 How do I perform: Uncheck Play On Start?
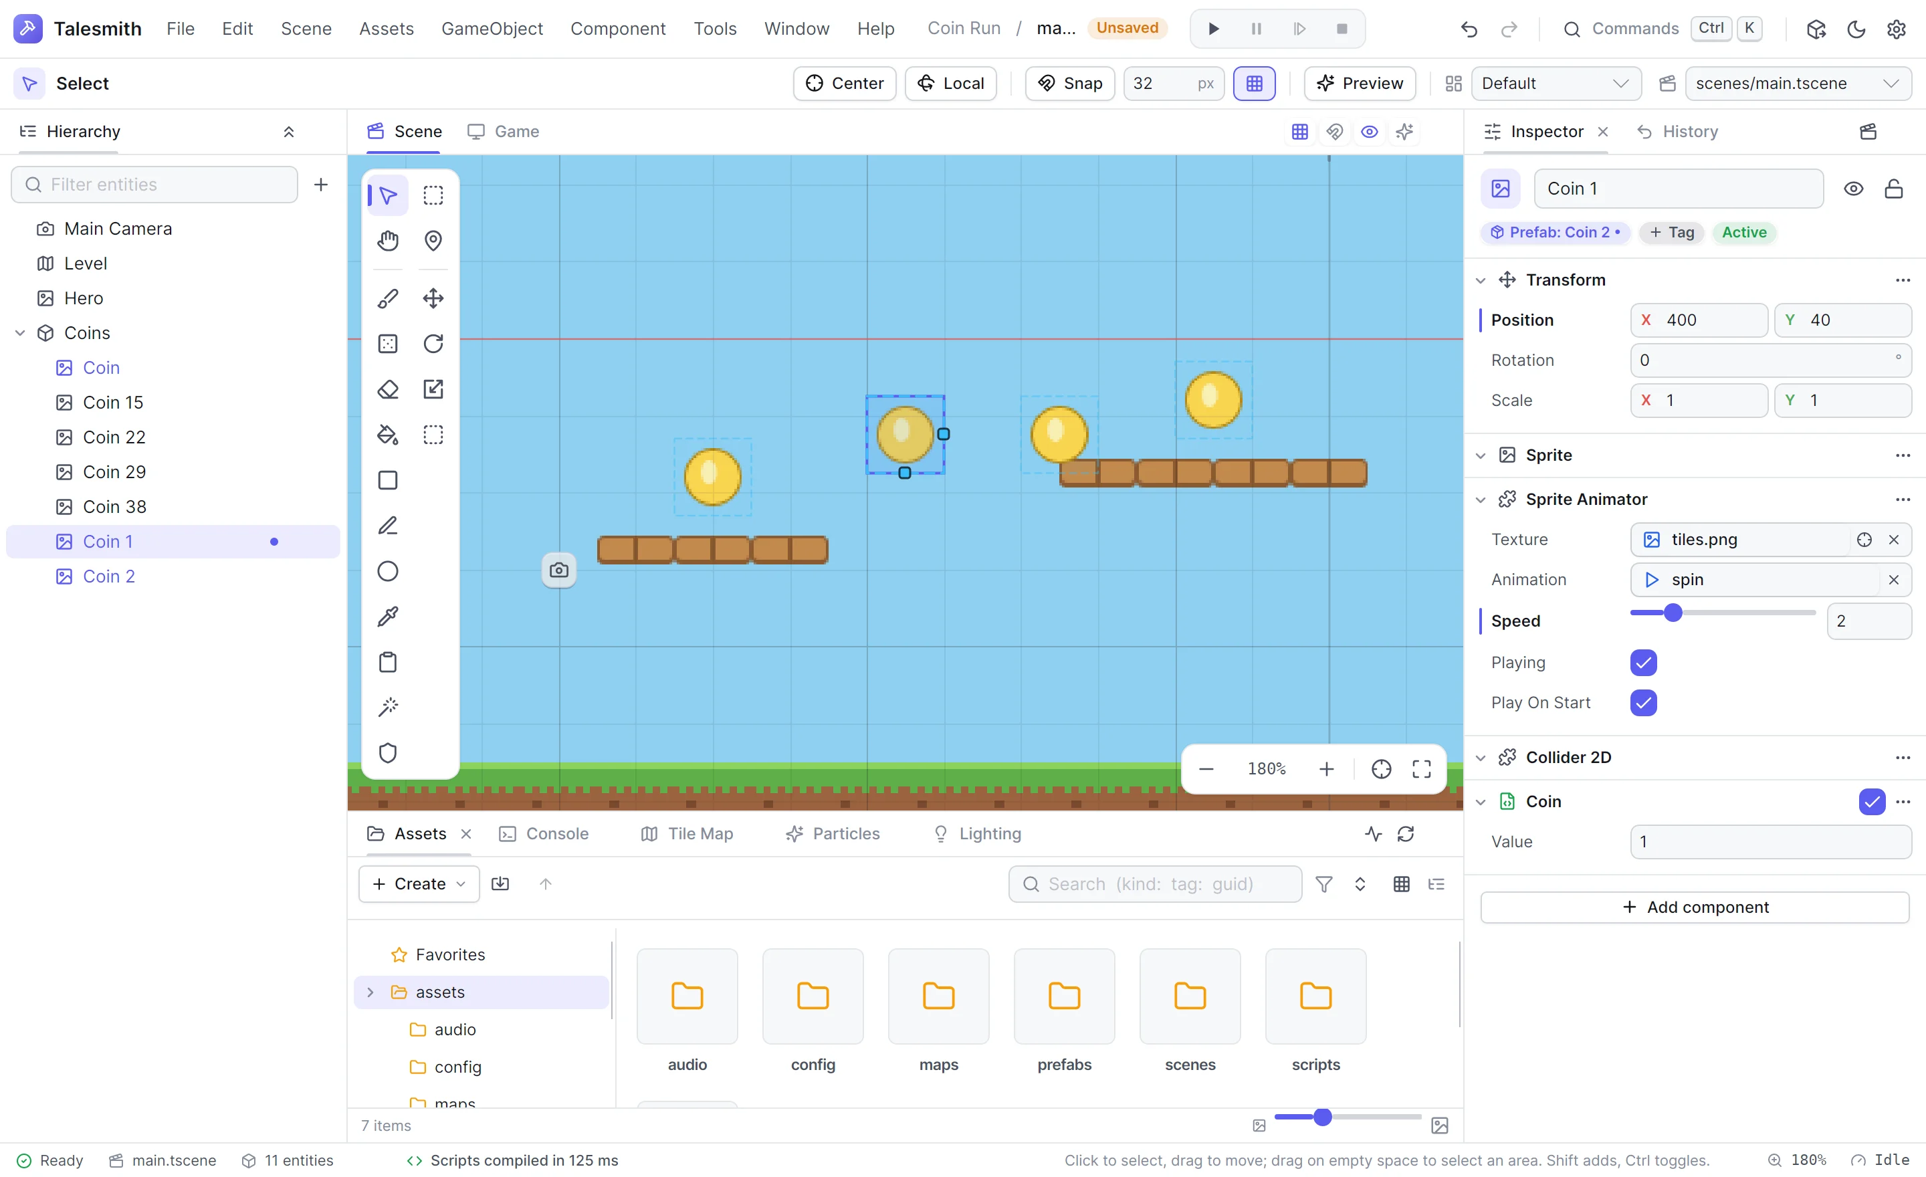1643,703
